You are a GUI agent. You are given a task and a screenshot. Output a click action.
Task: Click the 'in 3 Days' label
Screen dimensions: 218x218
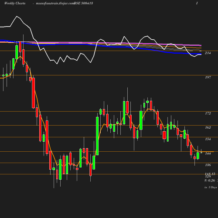[211, 187]
